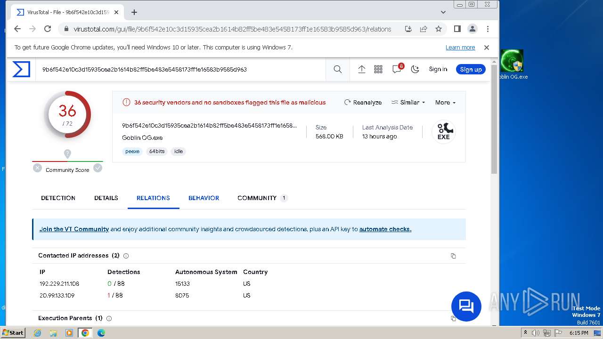The width and height of the screenshot is (603, 339).
Task: Open a new browser tab
Action: 134,12
